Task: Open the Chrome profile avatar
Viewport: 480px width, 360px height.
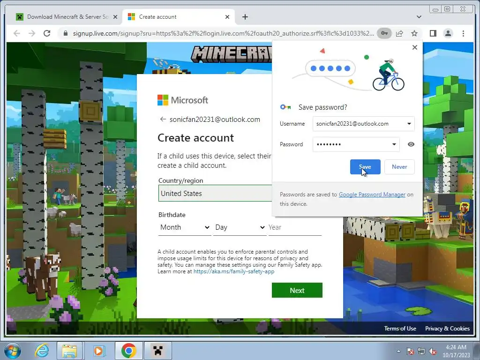Action: (x=448, y=33)
